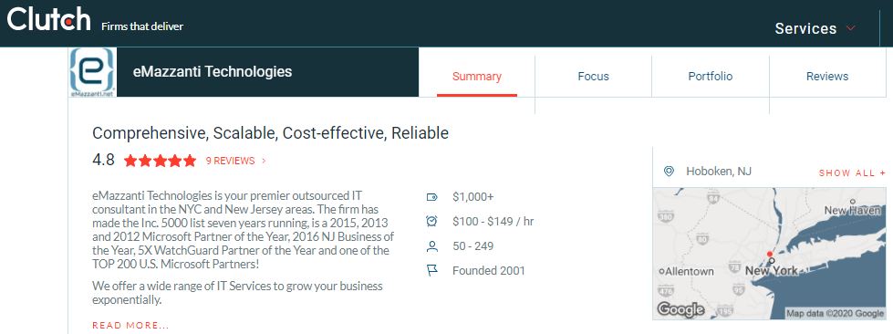Expand description with READ MORE...
The height and width of the screenshot is (334, 893).
pyautogui.click(x=130, y=326)
